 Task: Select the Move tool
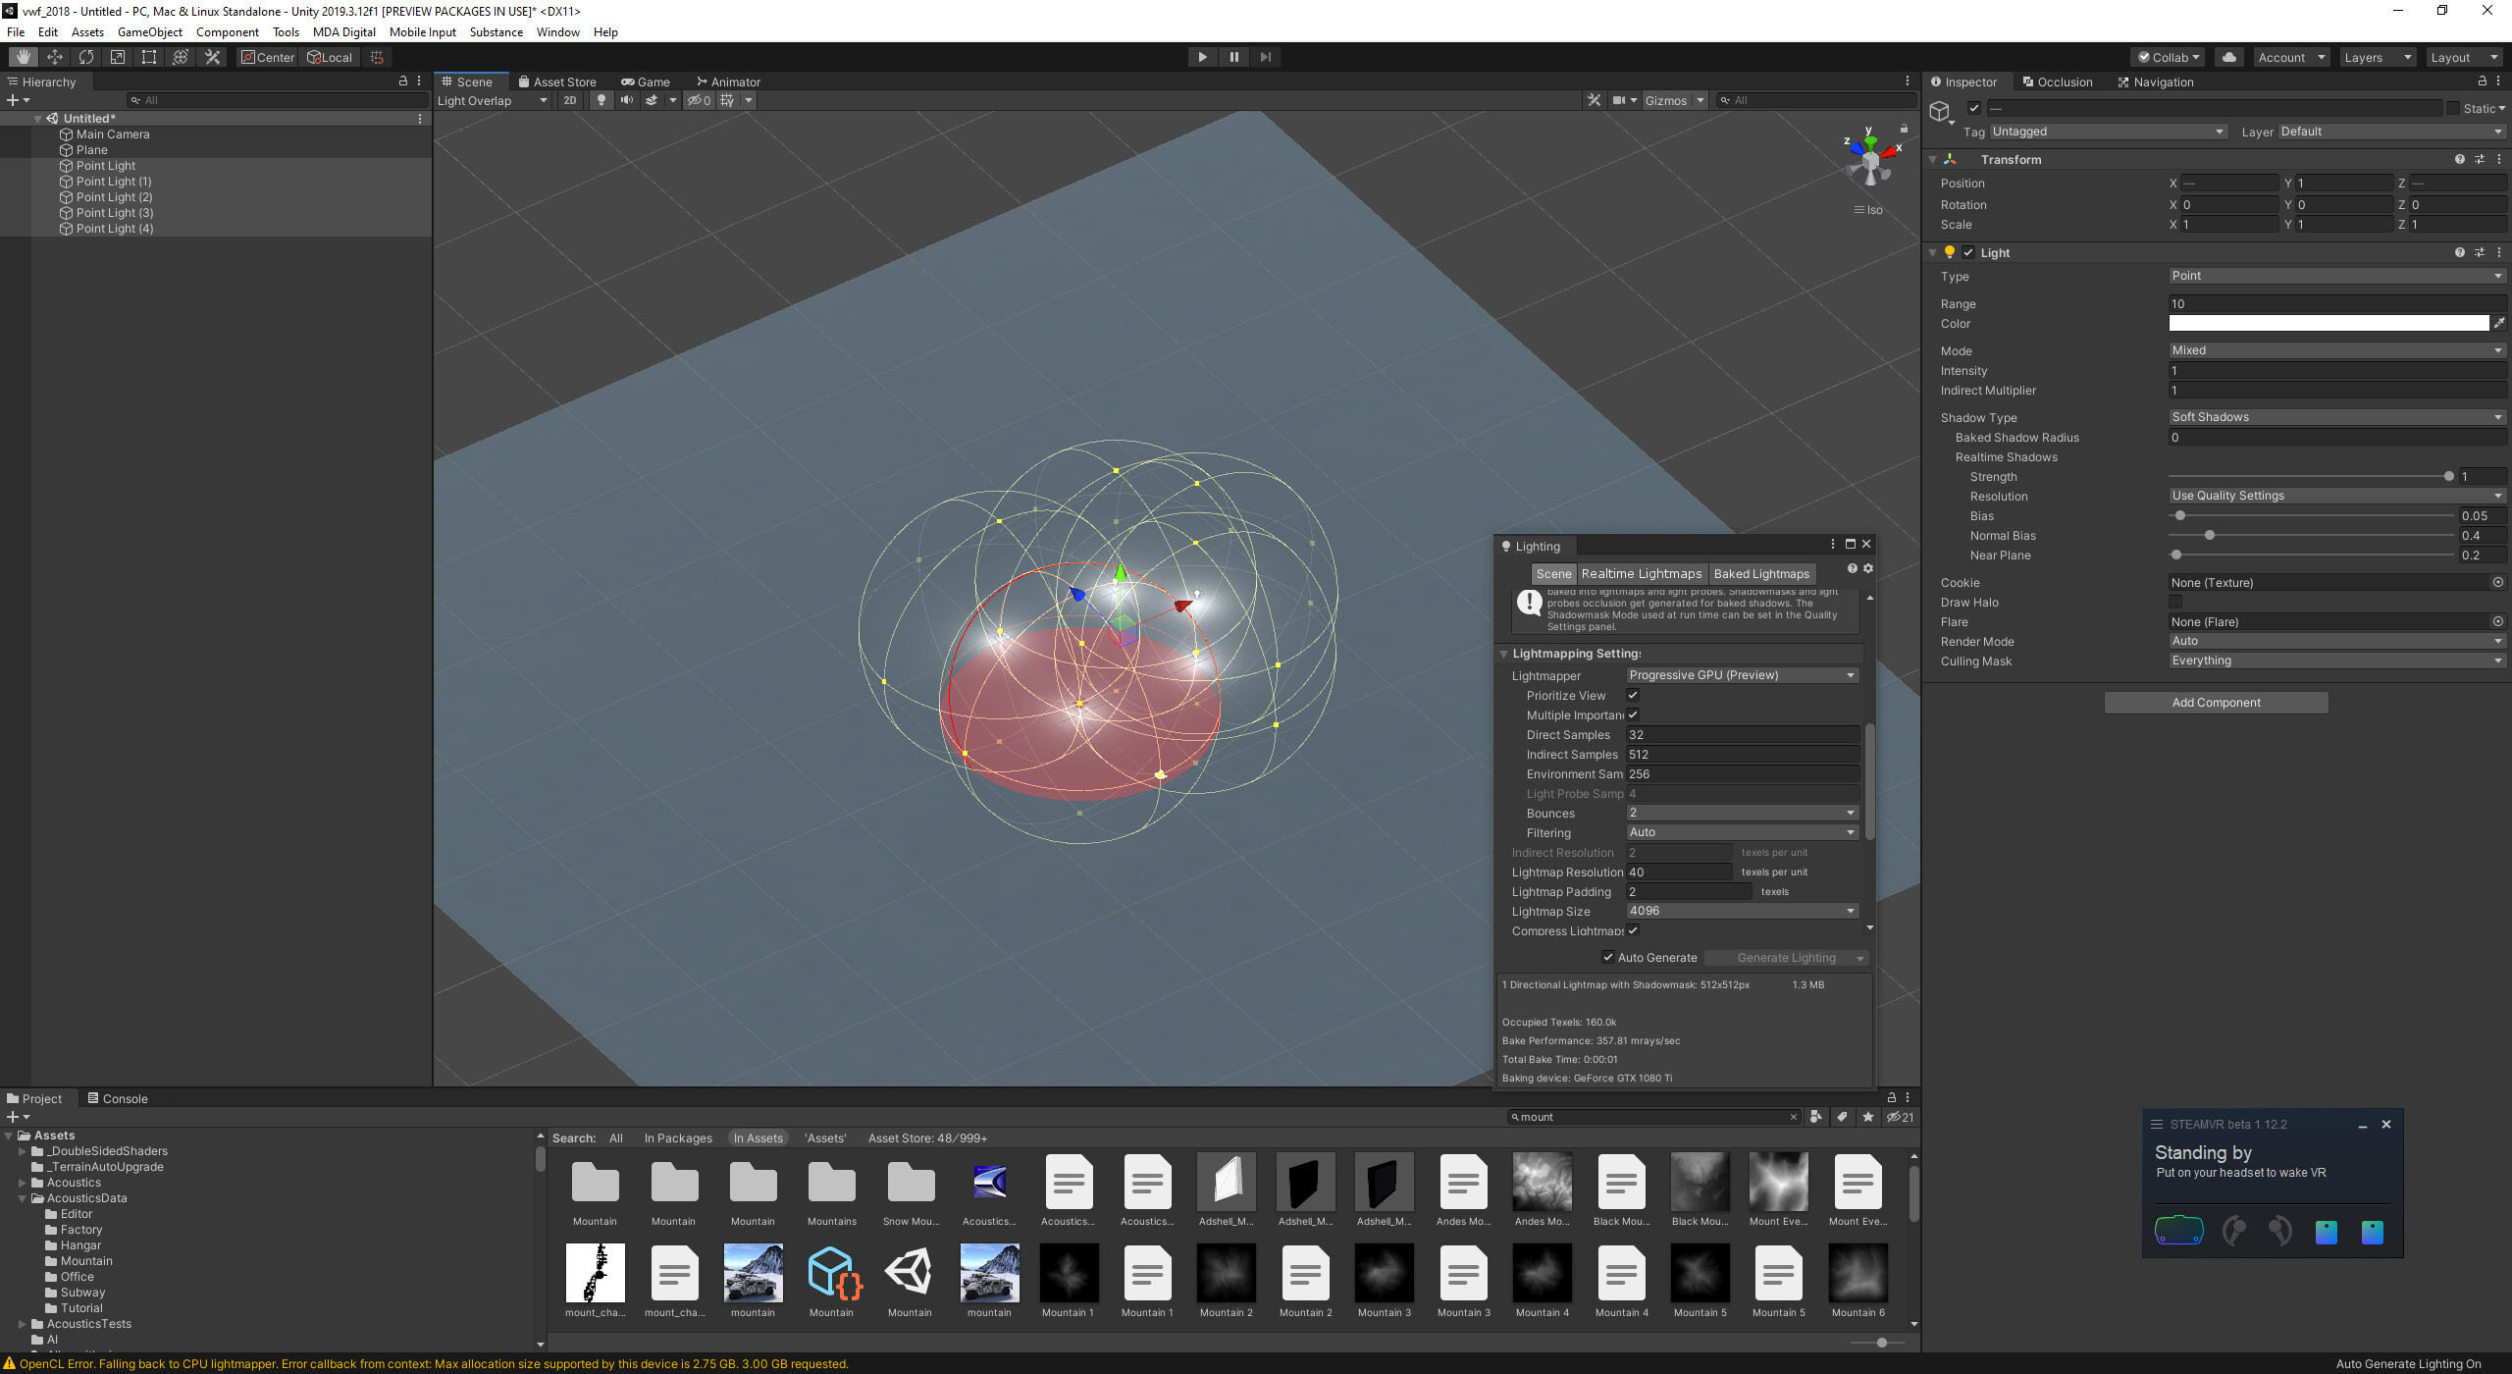coord(54,56)
